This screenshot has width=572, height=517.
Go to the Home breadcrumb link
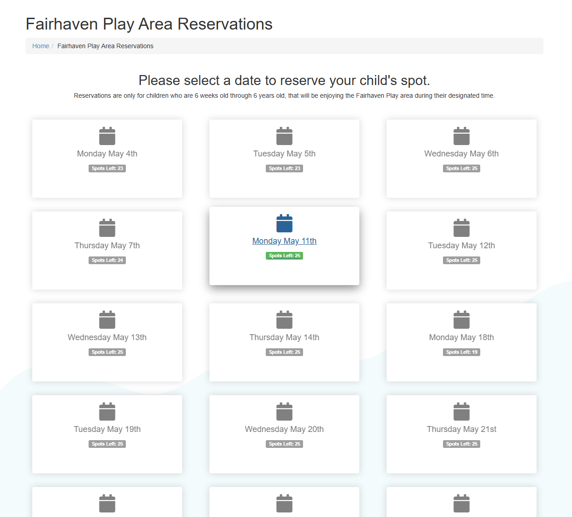(40, 46)
